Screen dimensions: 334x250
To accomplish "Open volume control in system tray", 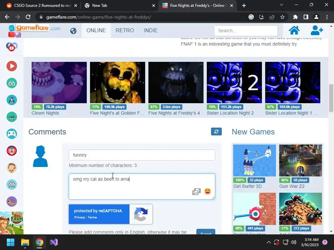I will [x=294, y=242].
